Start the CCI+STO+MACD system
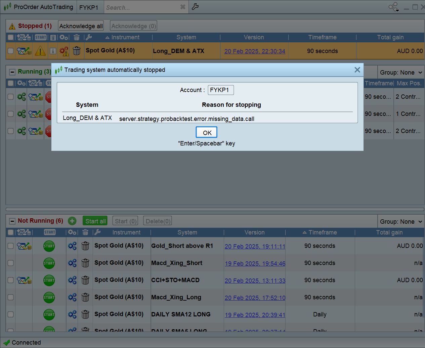 pyautogui.click(x=49, y=280)
